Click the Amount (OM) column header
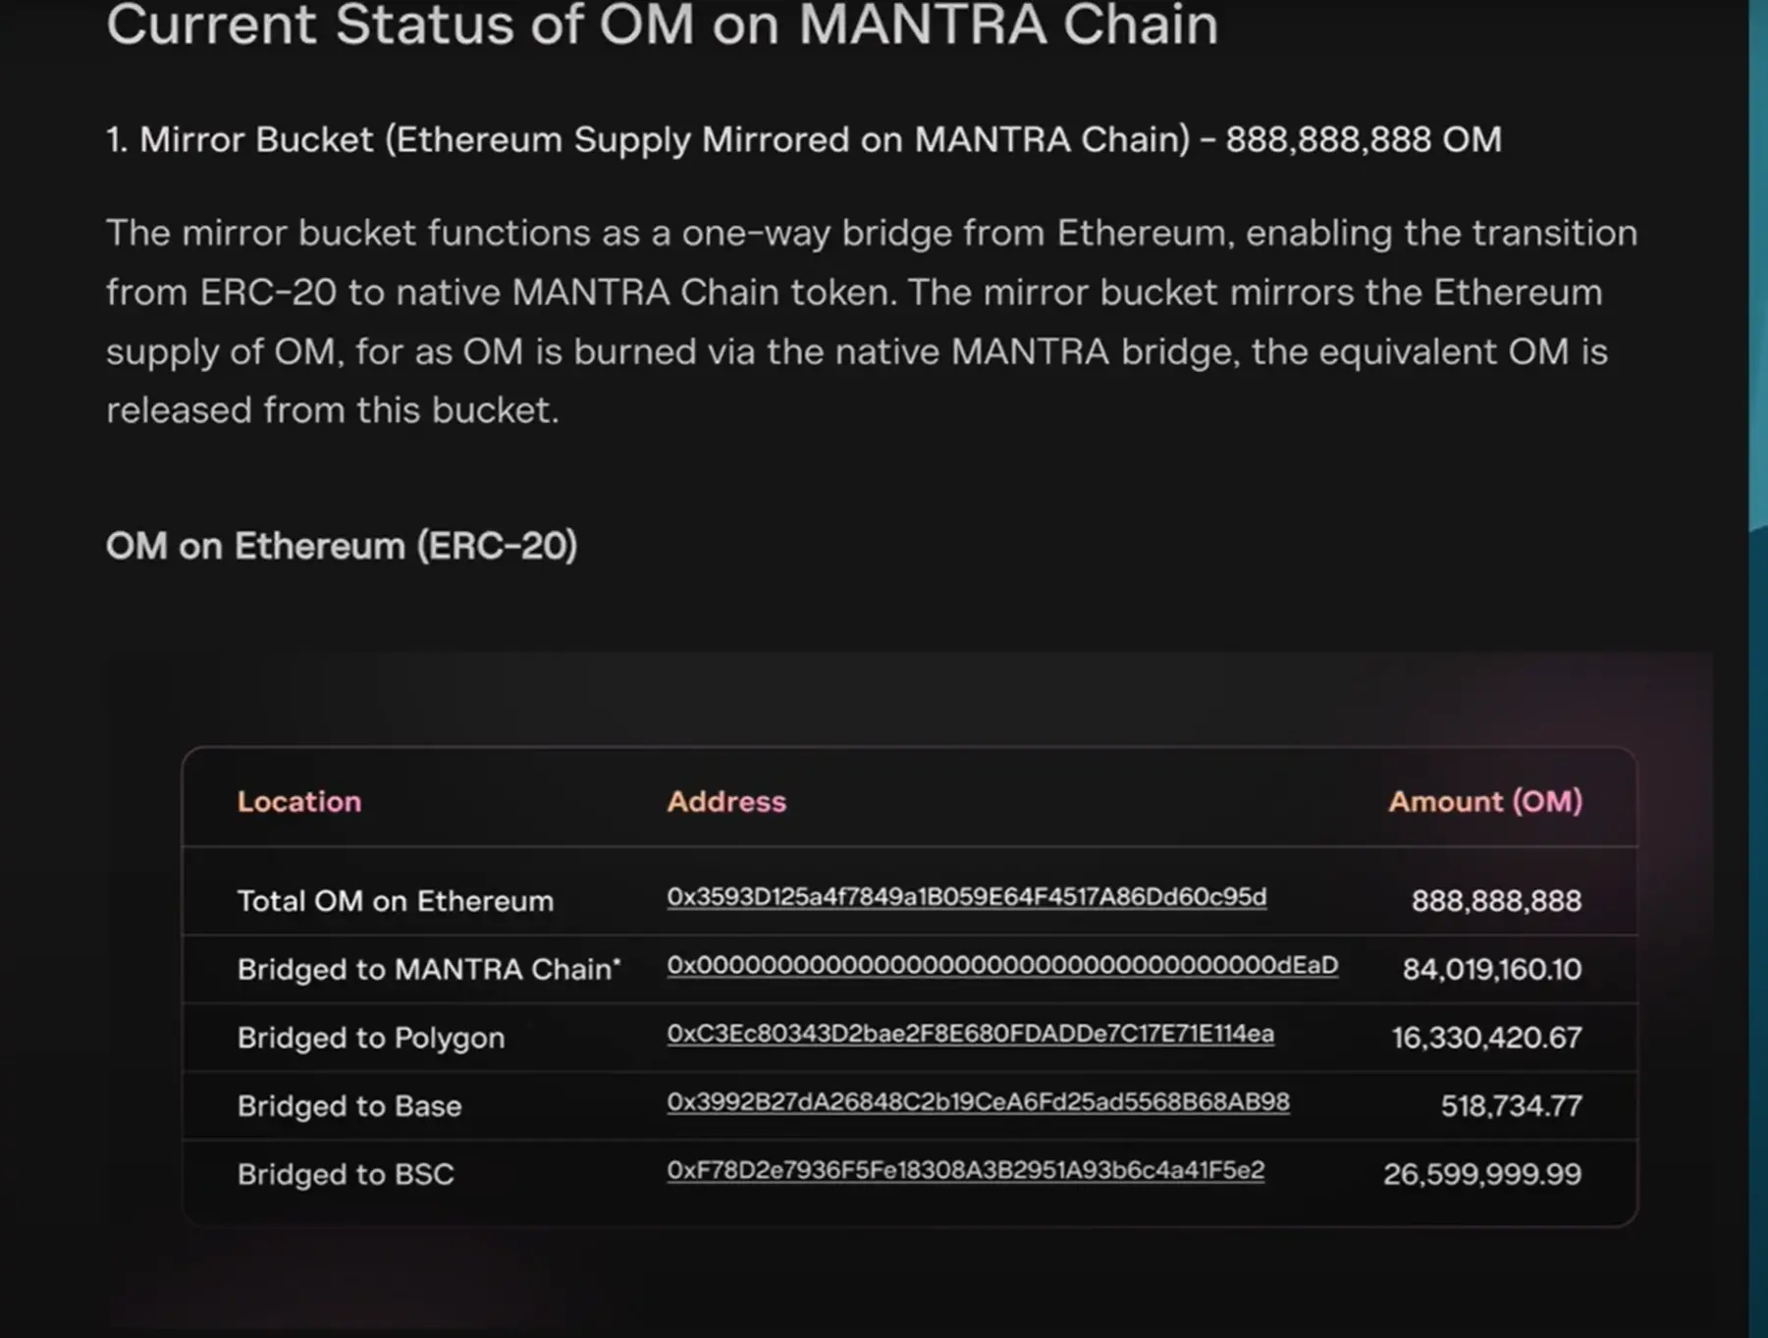Image resolution: width=1768 pixels, height=1338 pixels. [x=1484, y=802]
